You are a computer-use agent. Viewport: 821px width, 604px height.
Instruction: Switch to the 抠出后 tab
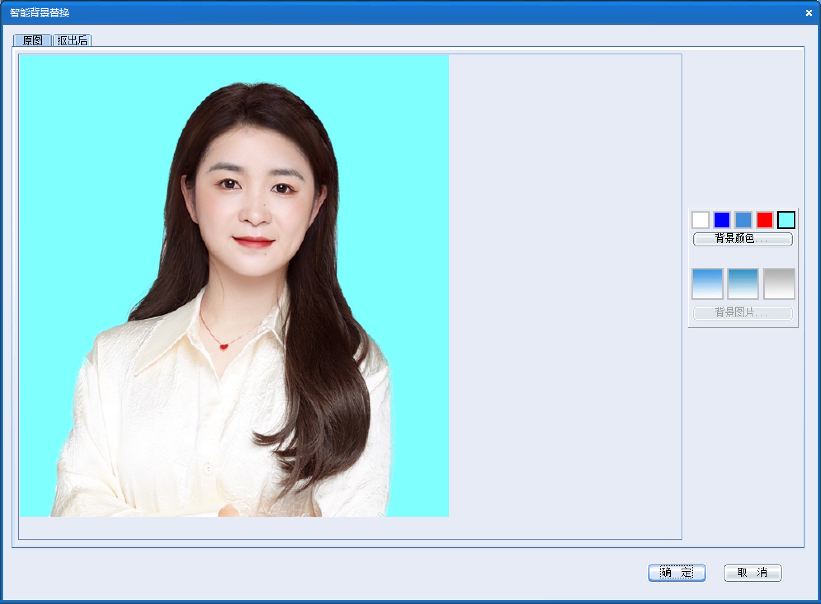tap(72, 40)
